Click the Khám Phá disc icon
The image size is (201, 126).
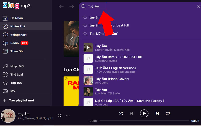point(5,26)
